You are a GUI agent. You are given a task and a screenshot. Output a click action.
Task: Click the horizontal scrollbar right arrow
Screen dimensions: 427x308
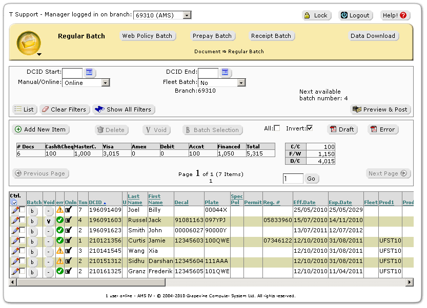tap(410, 282)
